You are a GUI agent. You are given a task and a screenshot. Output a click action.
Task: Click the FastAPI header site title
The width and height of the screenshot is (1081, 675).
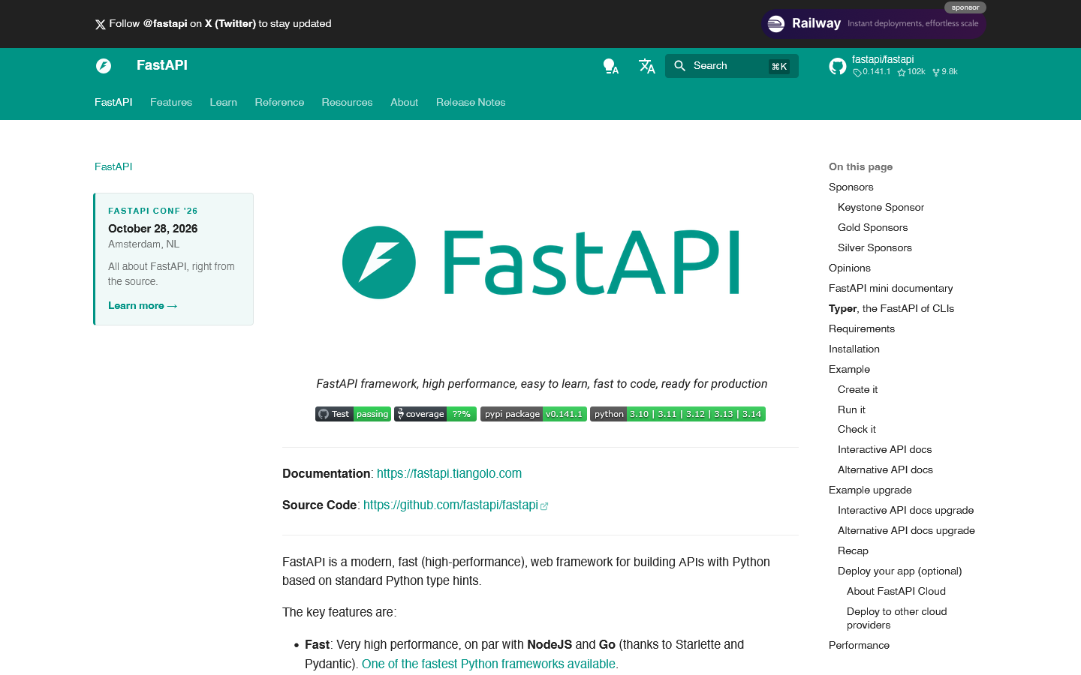pyautogui.click(x=162, y=65)
